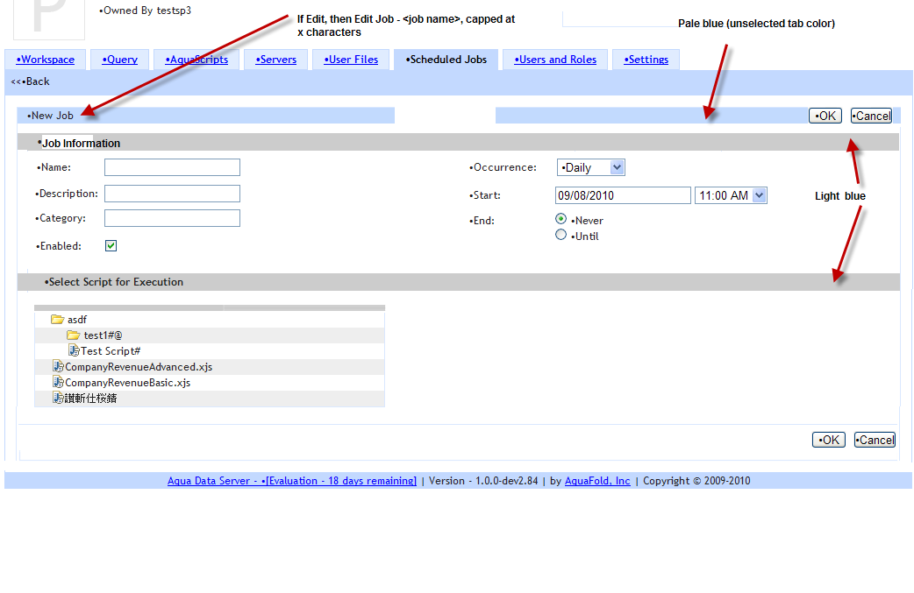Switch to the User Files tab
The width and height of the screenshot is (914, 593).
pos(351,60)
